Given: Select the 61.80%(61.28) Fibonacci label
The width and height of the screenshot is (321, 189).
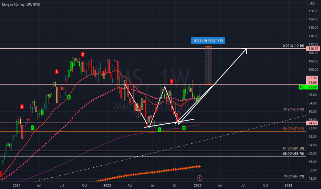Looking at the screenshot, I should pyautogui.click(x=293, y=148).
